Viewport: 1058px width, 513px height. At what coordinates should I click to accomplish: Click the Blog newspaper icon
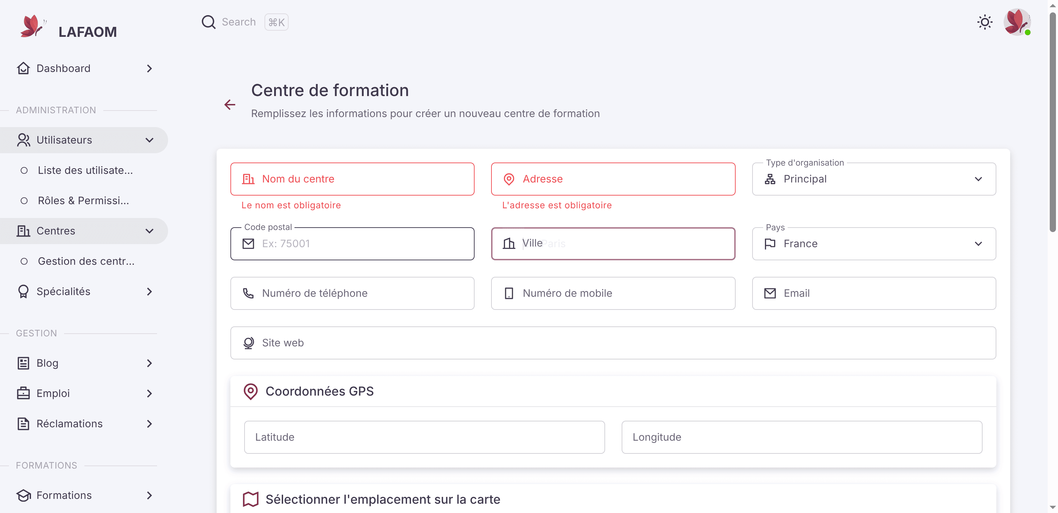click(x=23, y=363)
